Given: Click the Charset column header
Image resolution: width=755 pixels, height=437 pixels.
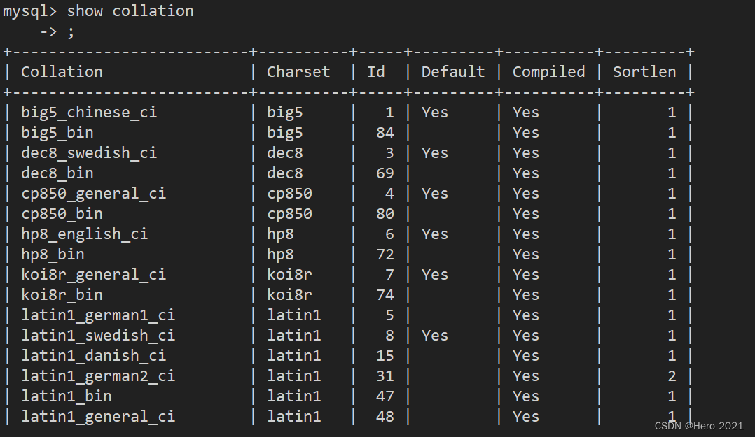Looking at the screenshot, I should pos(298,71).
